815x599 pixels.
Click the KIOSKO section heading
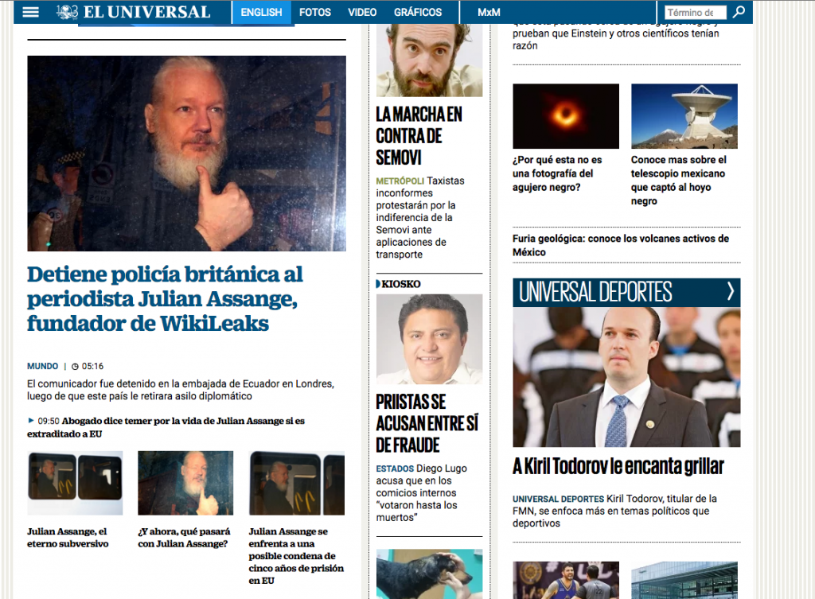[x=401, y=284]
